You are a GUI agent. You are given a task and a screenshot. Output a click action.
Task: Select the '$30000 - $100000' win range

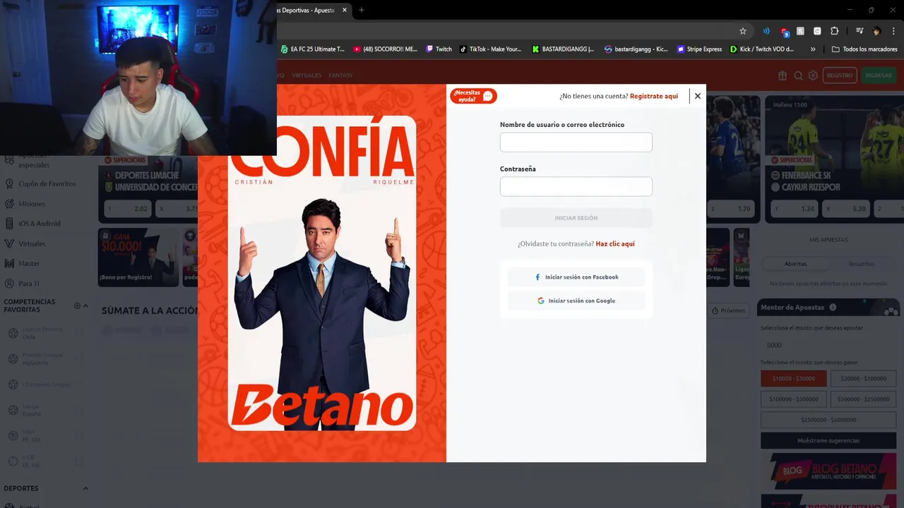pos(863,379)
